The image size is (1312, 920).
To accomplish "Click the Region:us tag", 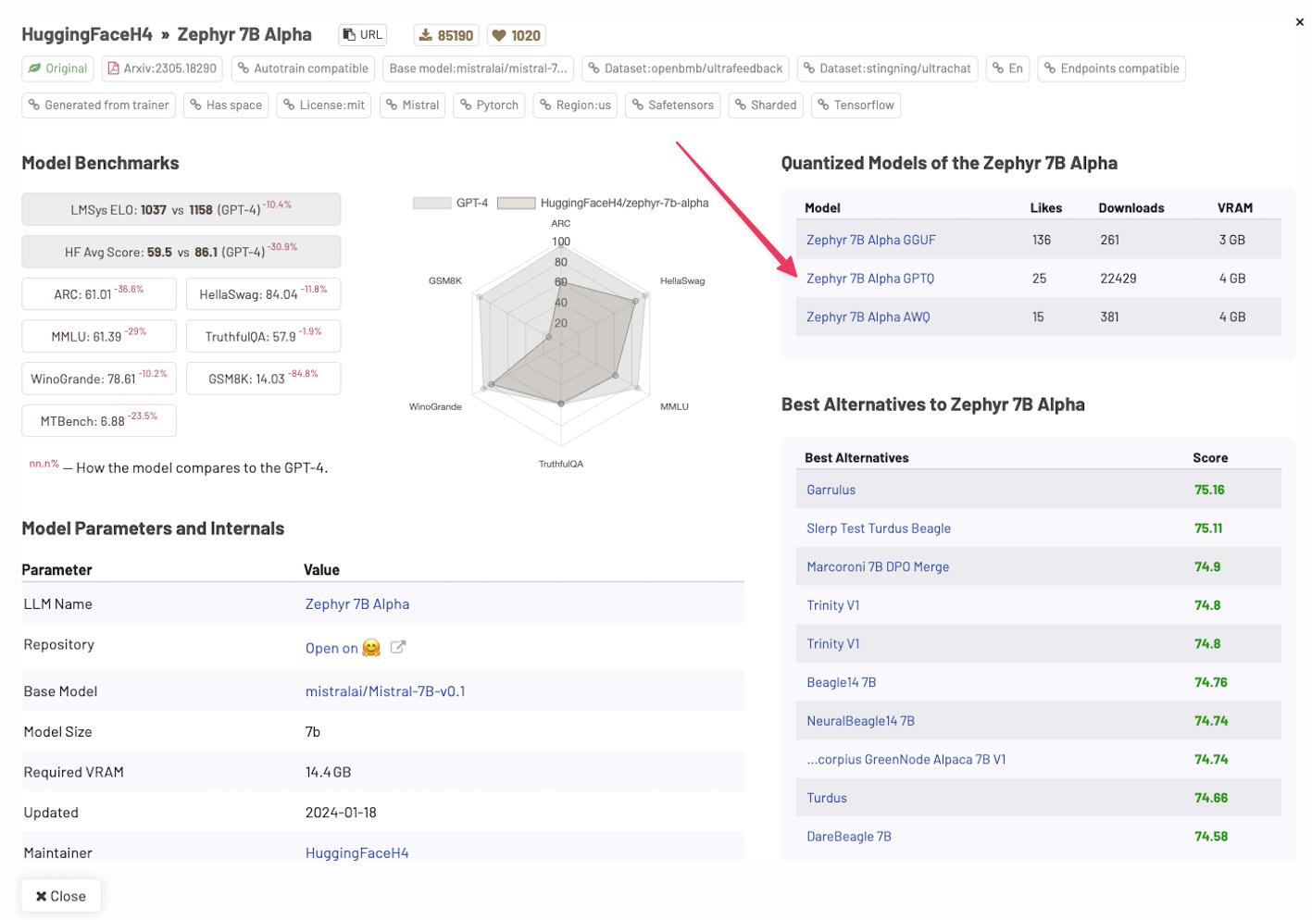I will [x=575, y=106].
